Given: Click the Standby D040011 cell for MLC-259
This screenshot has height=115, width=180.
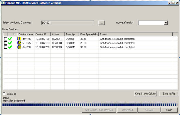Looking at the screenshot, I should point(70,43).
